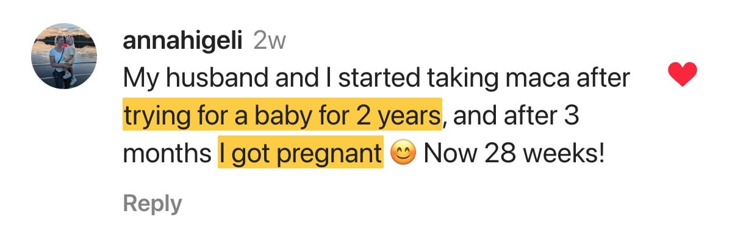Click the 2w comment timestamp
This screenshot has width=732, height=252.
point(269,41)
